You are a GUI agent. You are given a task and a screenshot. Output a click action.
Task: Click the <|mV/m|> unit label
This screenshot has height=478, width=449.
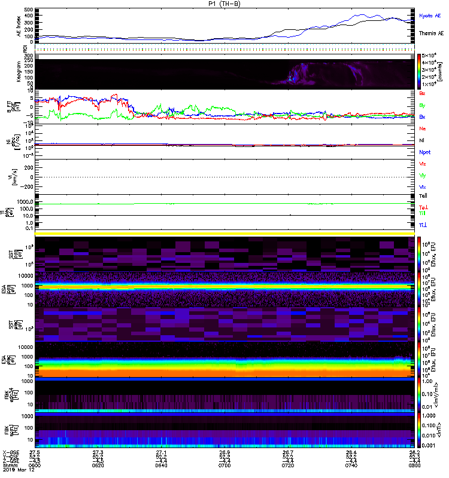point(436,395)
